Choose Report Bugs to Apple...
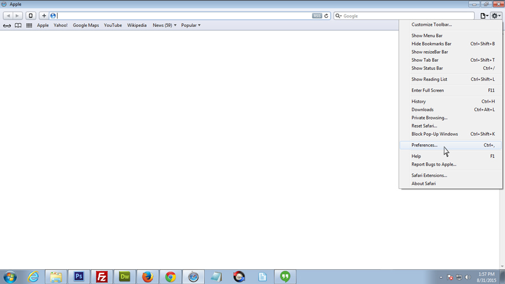Image resolution: width=505 pixels, height=284 pixels. pos(451,164)
